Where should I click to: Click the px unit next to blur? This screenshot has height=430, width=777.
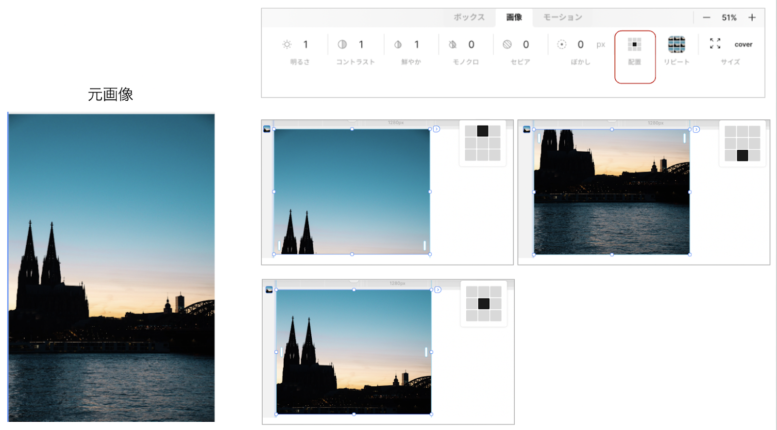pyautogui.click(x=601, y=45)
